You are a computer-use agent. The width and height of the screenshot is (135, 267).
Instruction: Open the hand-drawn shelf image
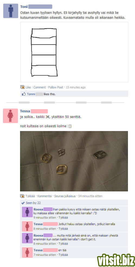click(x=74, y=52)
